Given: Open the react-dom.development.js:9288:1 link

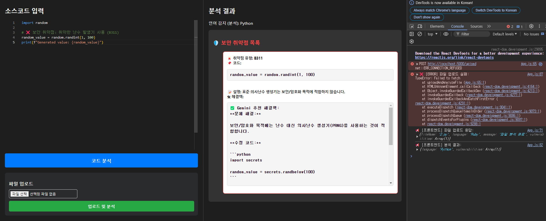Looking at the screenshot, I should [x=454, y=124].
